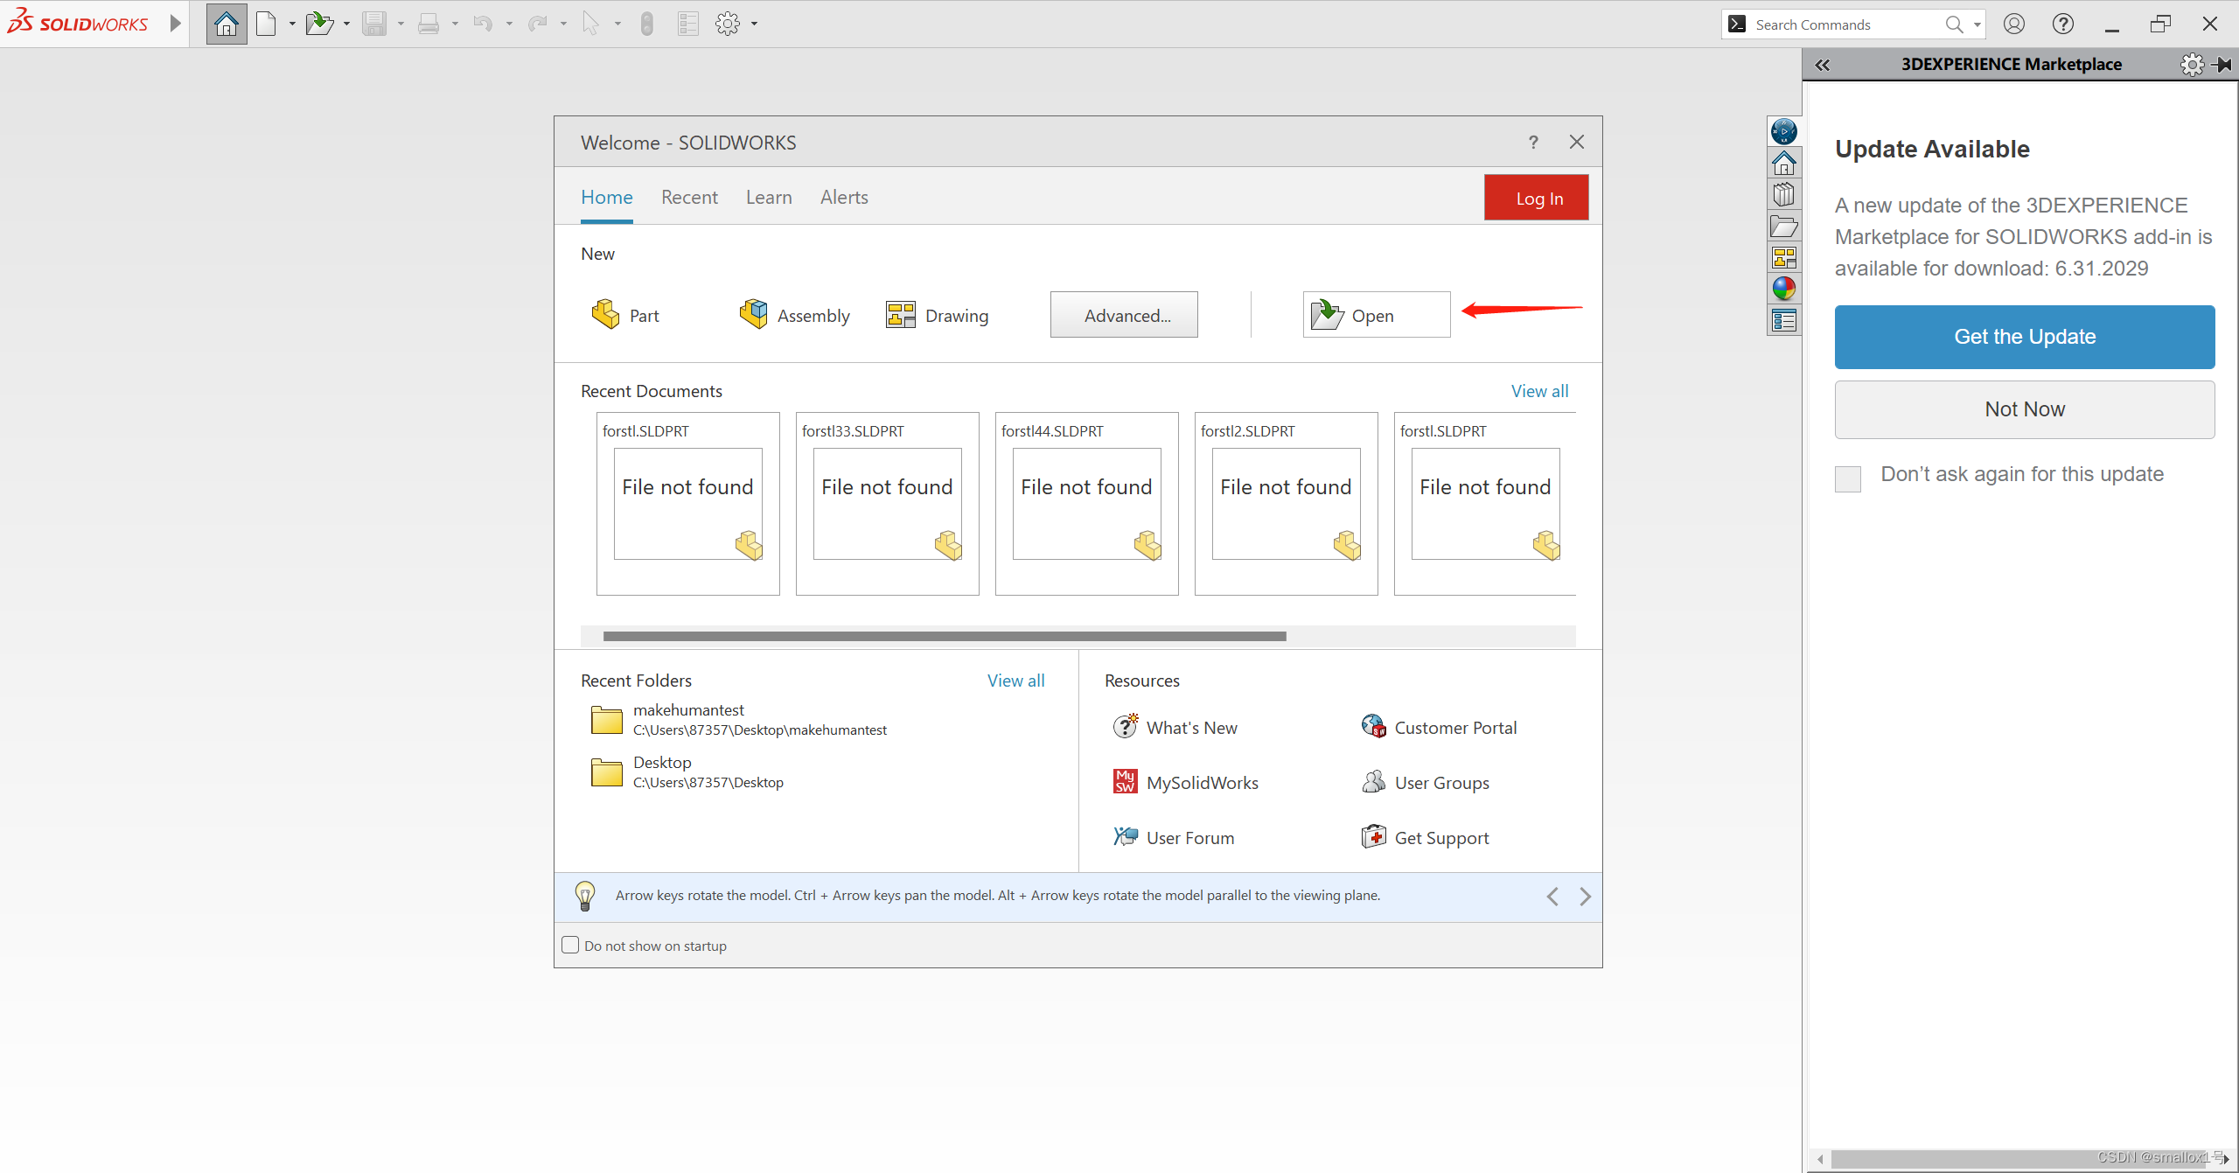Screen dimensions: 2239x1173
Task: Open a new Part document
Action: 626,314
